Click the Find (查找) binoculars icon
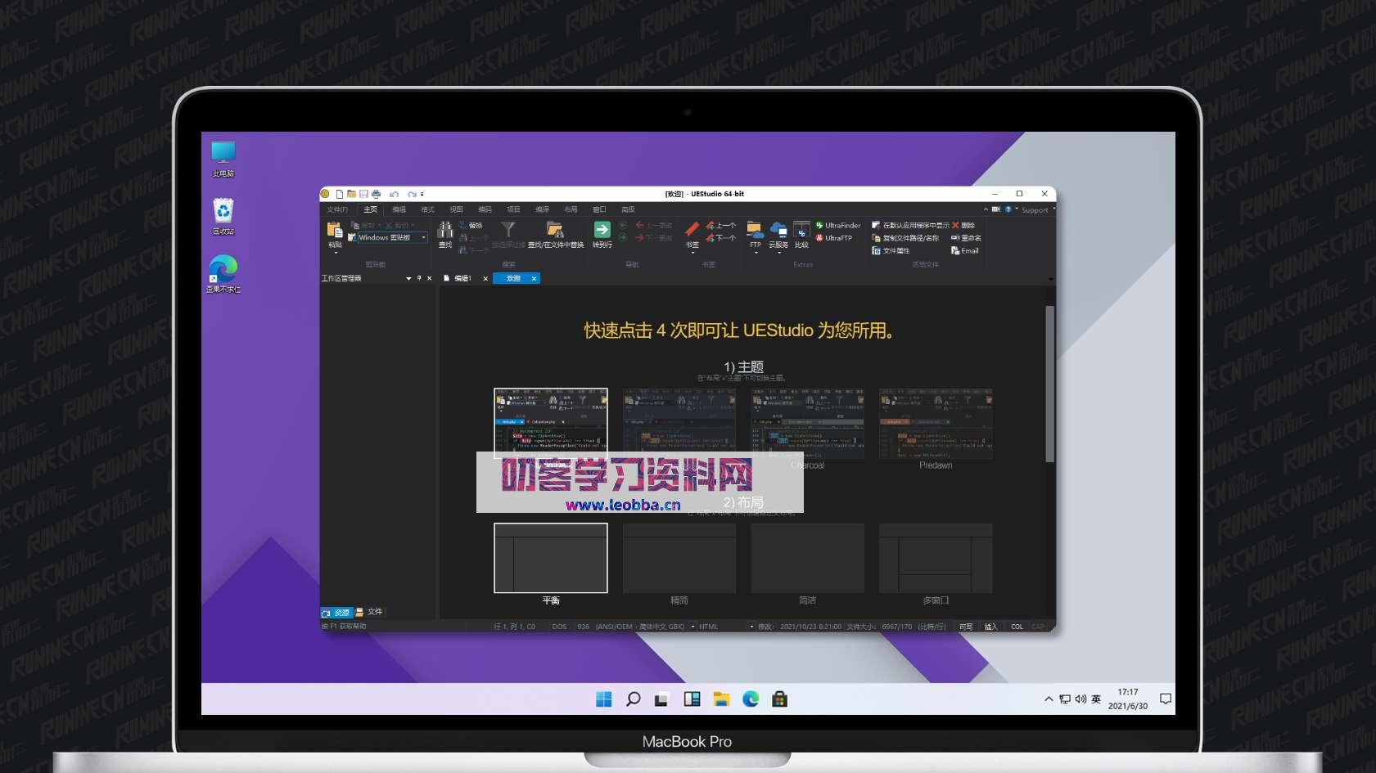Viewport: 1376px width, 773px height. [445, 231]
